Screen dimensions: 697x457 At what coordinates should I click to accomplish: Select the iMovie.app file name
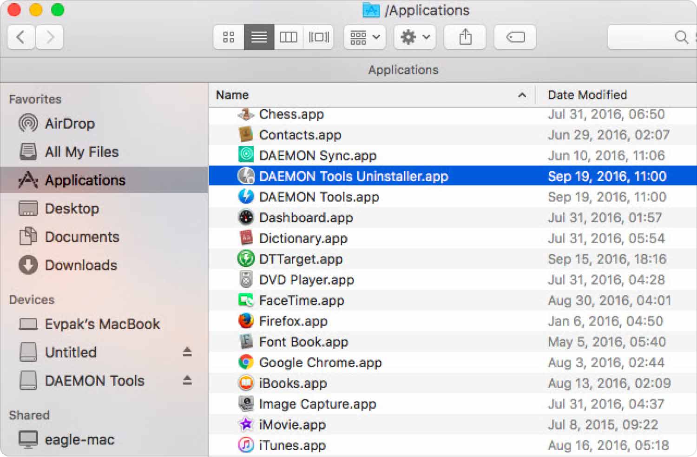click(x=292, y=424)
